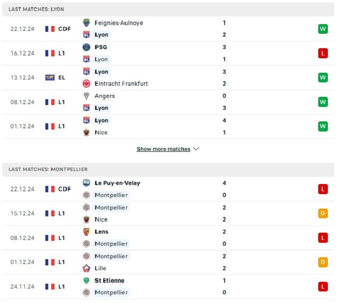The width and height of the screenshot is (338, 303).
Task: Click the Lille club crest
Action: (86, 268)
